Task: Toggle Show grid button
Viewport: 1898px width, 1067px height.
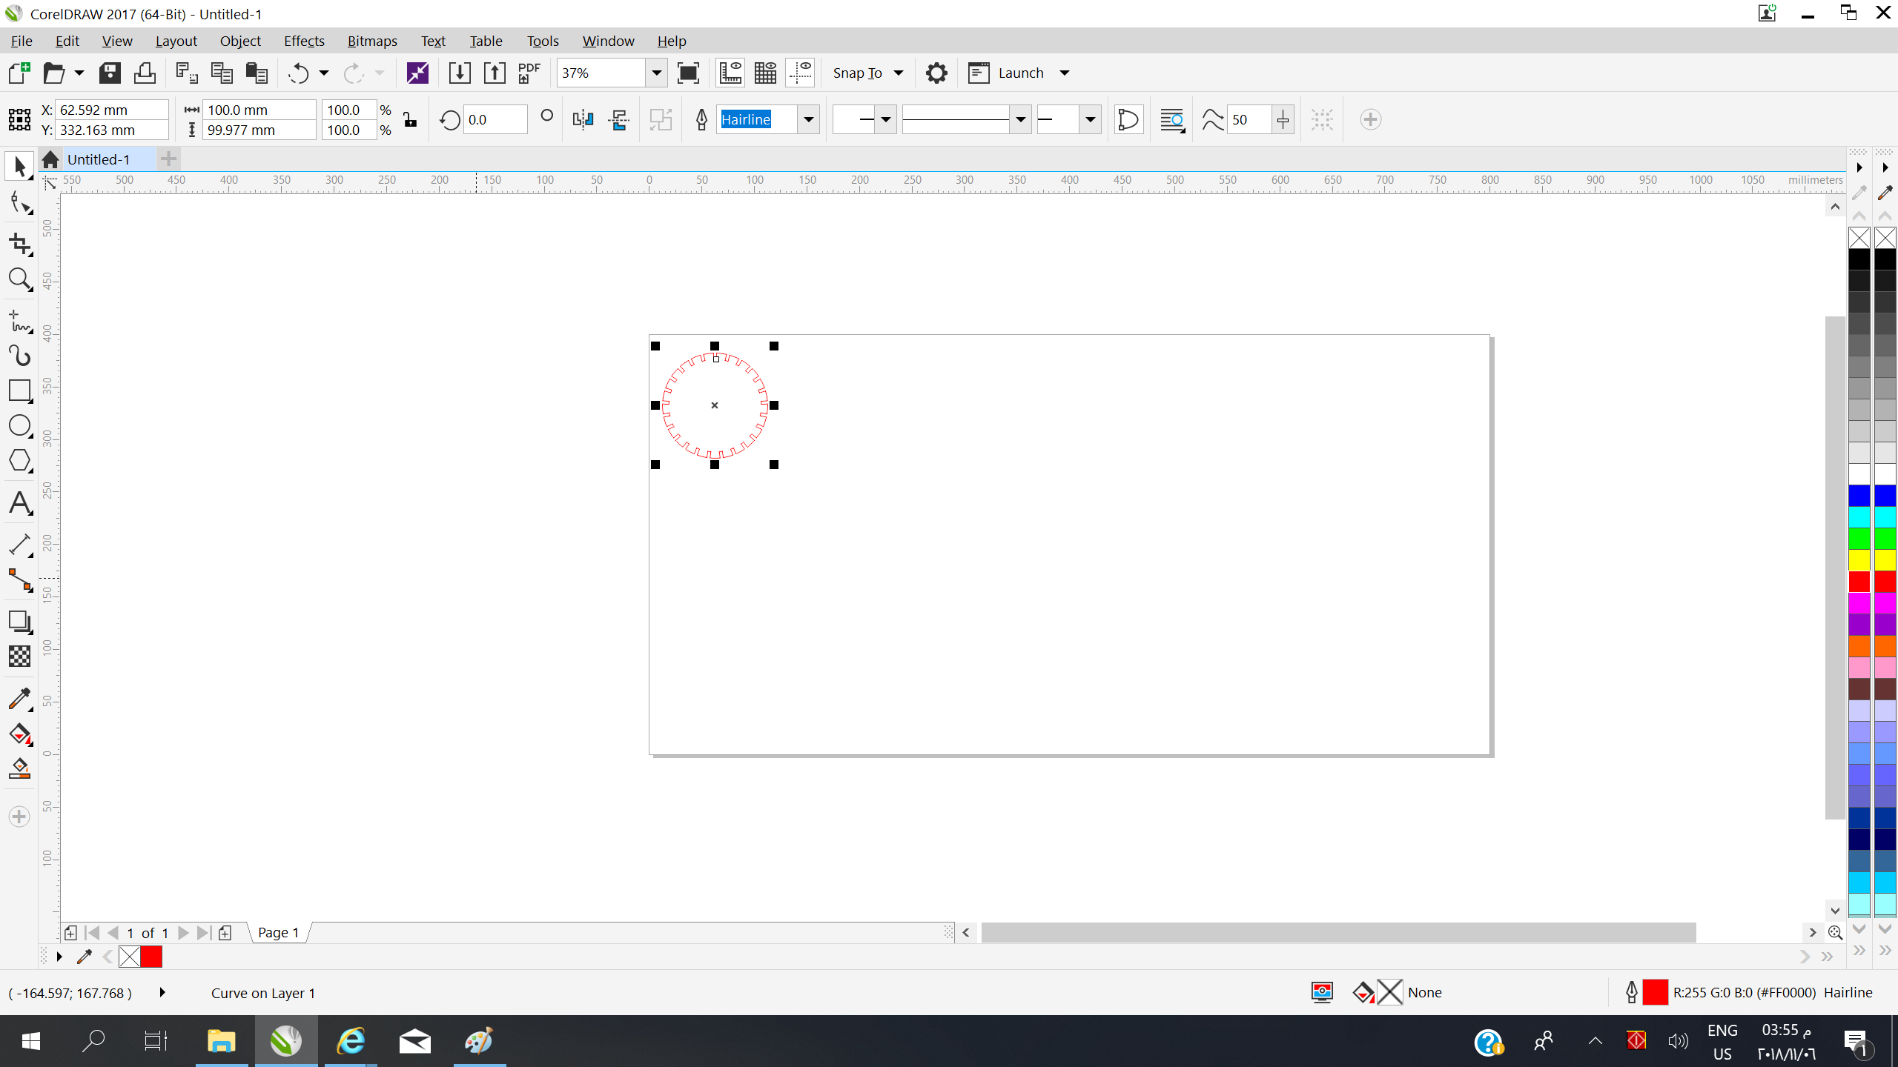Action: click(x=765, y=73)
